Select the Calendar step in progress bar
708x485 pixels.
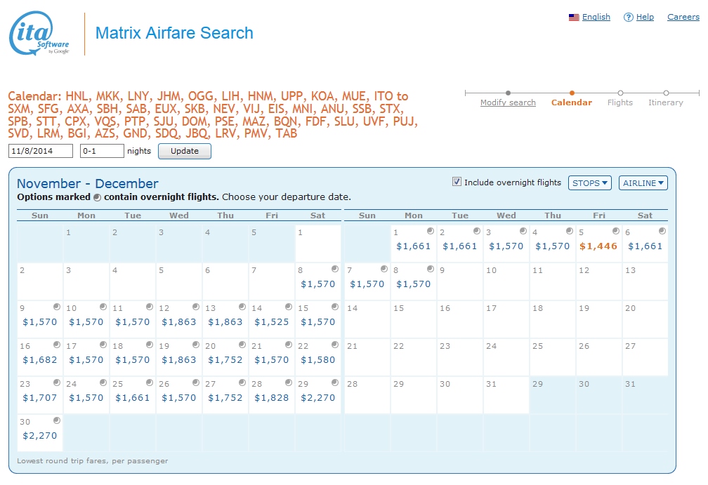pos(571,102)
